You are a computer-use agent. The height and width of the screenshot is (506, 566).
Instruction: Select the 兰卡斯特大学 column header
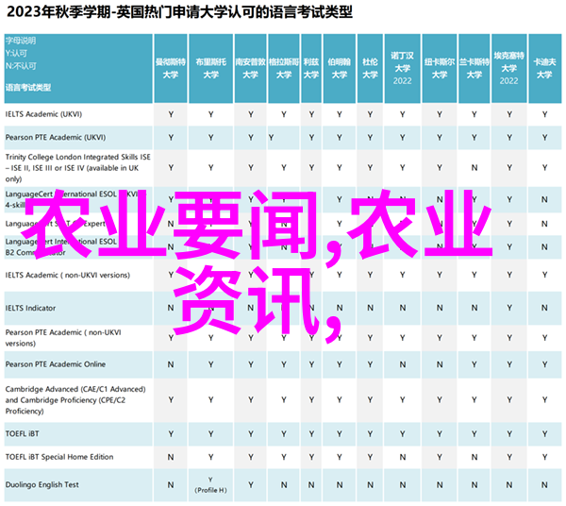click(474, 68)
